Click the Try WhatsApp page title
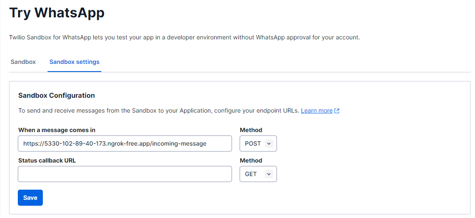 [x=57, y=13]
